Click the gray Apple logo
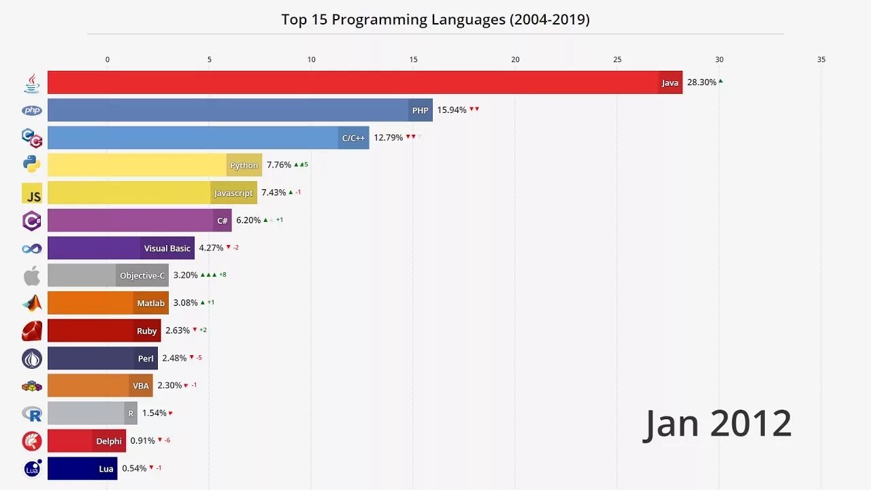Screen dimensions: 871x490 point(32,276)
